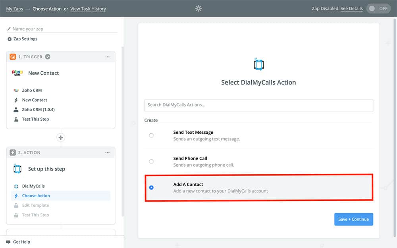Click the Save + Continue button
Viewport: 397px width, 248px height.
point(353,219)
